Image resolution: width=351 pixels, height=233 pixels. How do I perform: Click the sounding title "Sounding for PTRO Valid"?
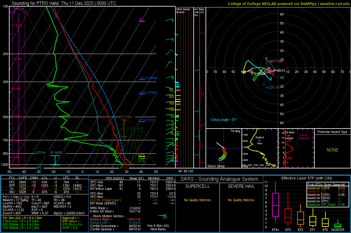click(35, 3)
